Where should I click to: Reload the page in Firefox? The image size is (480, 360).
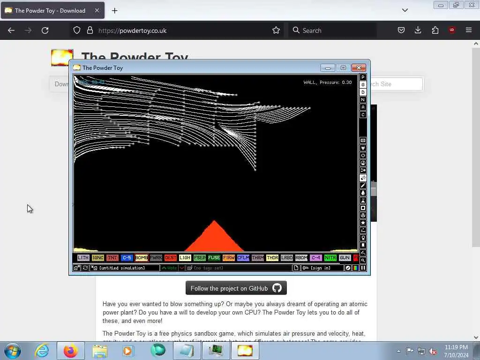coord(45,30)
